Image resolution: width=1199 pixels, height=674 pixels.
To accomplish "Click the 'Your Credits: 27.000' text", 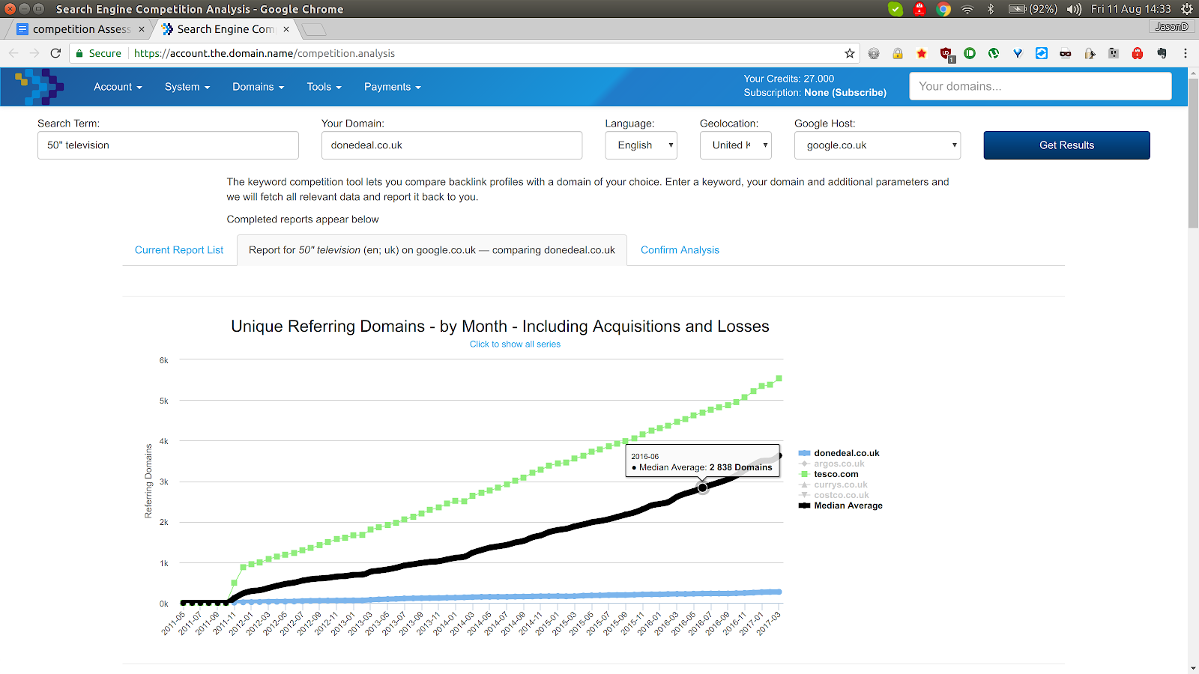I will pos(788,79).
